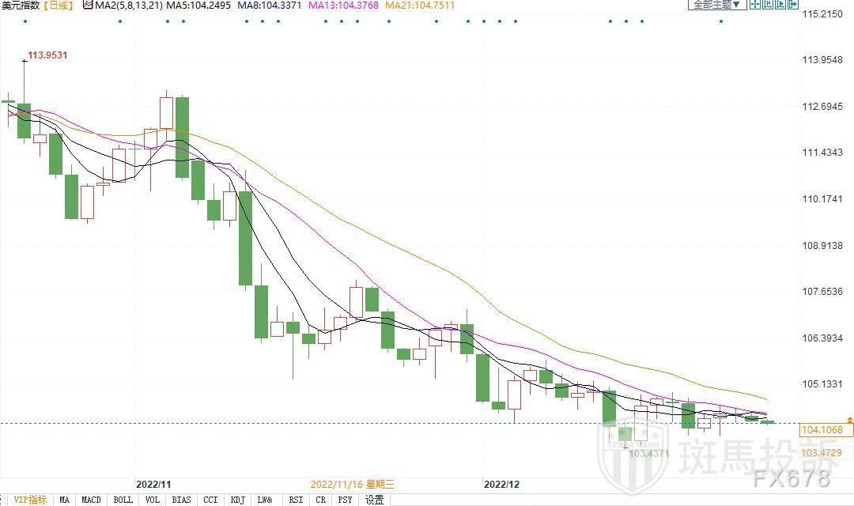Open MA2(5,8,13,21) parameter settings

tap(128, 6)
